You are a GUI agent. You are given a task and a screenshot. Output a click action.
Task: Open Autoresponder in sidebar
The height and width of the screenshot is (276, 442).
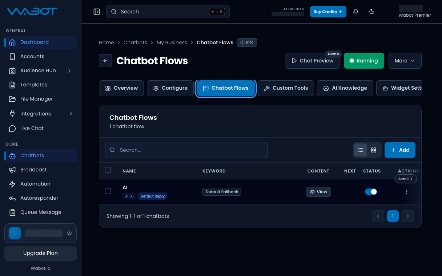click(x=40, y=198)
